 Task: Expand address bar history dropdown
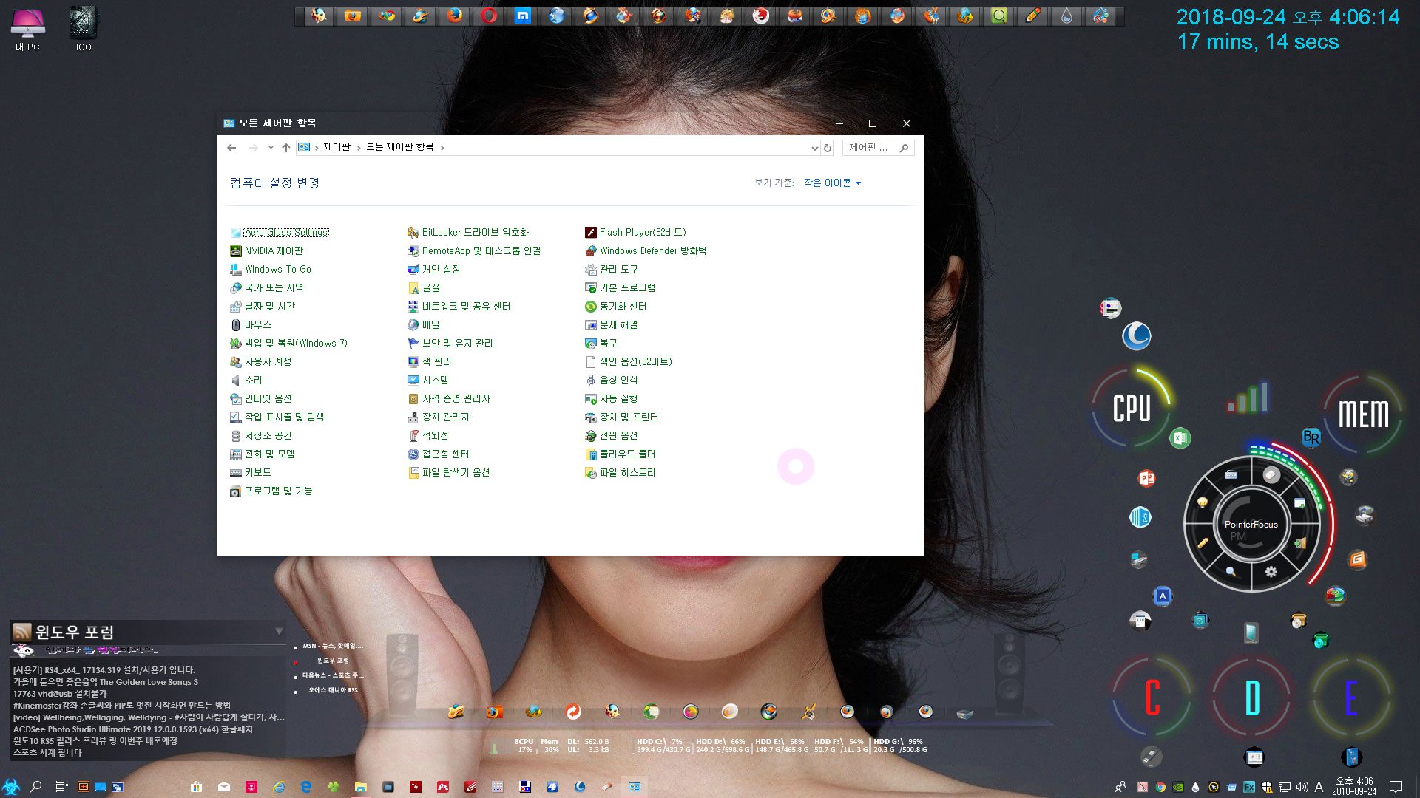tap(814, 148)
